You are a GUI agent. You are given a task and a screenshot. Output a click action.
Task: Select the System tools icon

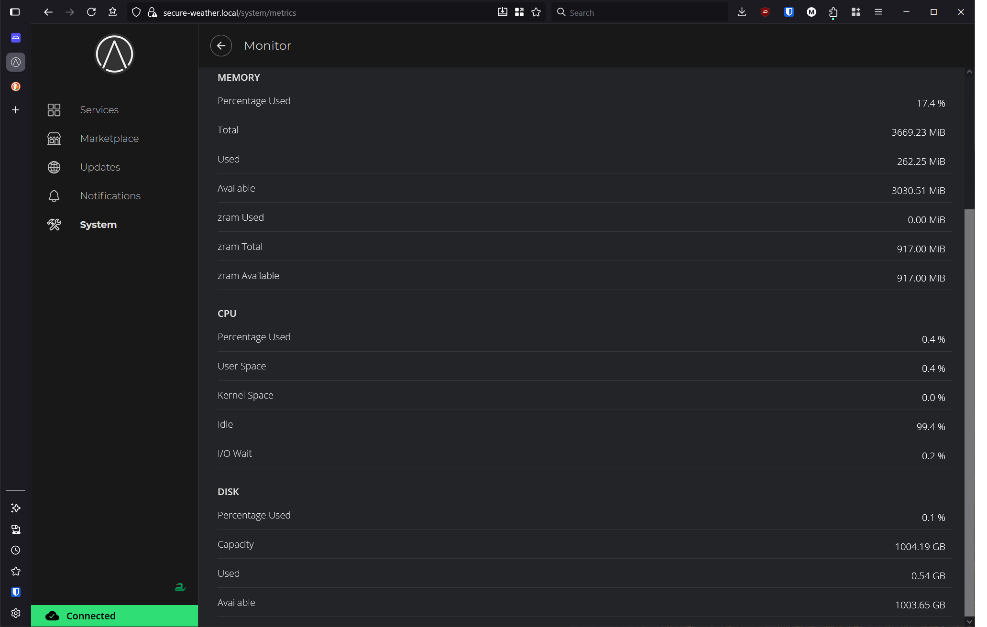click(54, 225)
